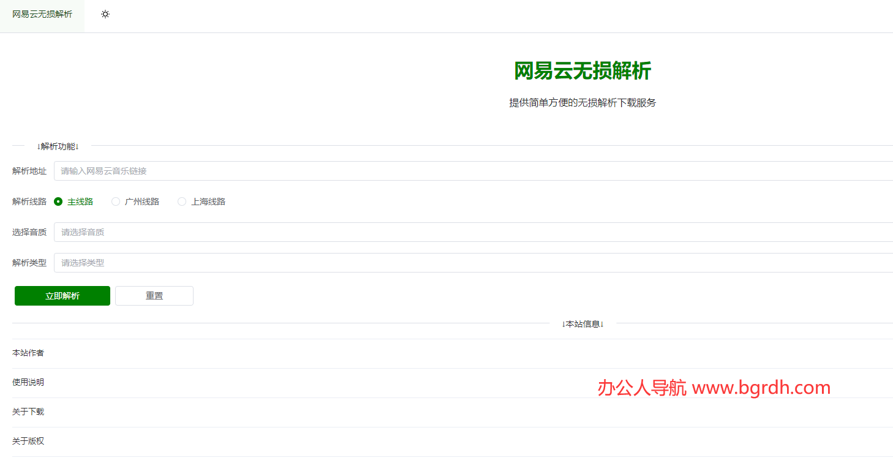The width and height of the screenshot is (893, 463).
Task: Click the ↓解析功能↓ divider label
Action: coord(58,146)
